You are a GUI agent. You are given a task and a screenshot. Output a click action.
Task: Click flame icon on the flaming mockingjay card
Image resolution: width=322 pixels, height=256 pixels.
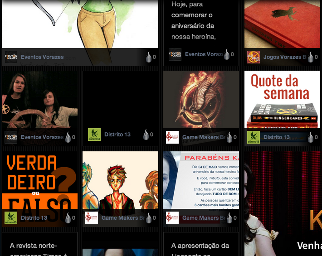click(x=229, y=137)
